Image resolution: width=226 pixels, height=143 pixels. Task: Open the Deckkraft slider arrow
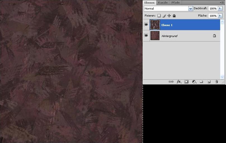[x=220, y=8]
